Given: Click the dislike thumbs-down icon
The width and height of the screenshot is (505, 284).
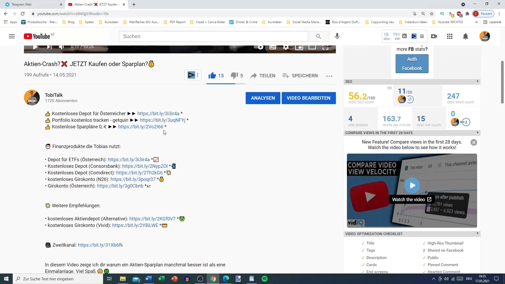Looking at the screenshot, I should (x=234, y=75).
